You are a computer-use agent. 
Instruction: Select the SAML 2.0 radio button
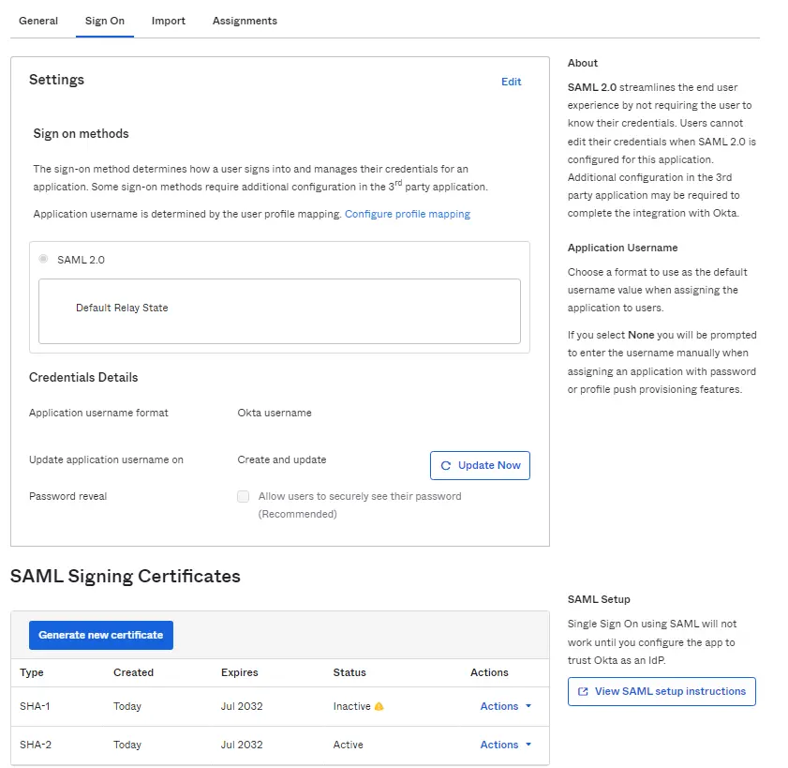pos(44,259)
